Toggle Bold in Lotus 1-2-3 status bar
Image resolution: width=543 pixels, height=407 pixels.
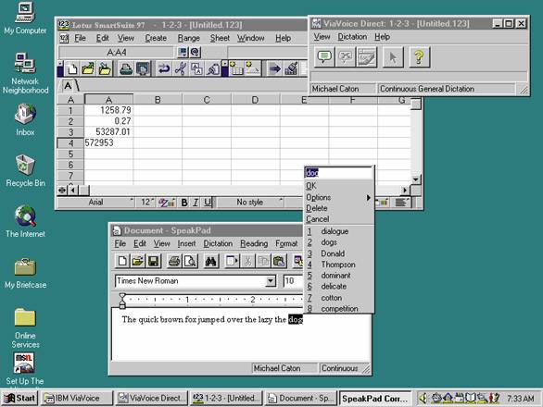coord(184,203)
